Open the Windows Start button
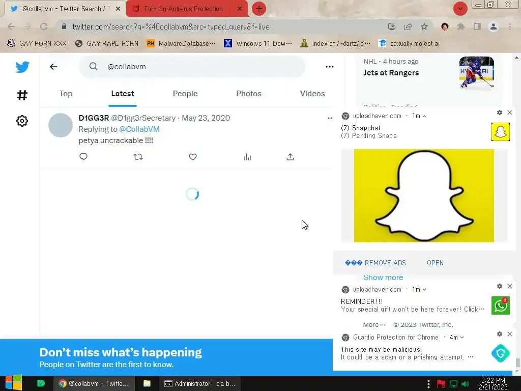This screenshot has width=521, height=391. click(14, 383)
